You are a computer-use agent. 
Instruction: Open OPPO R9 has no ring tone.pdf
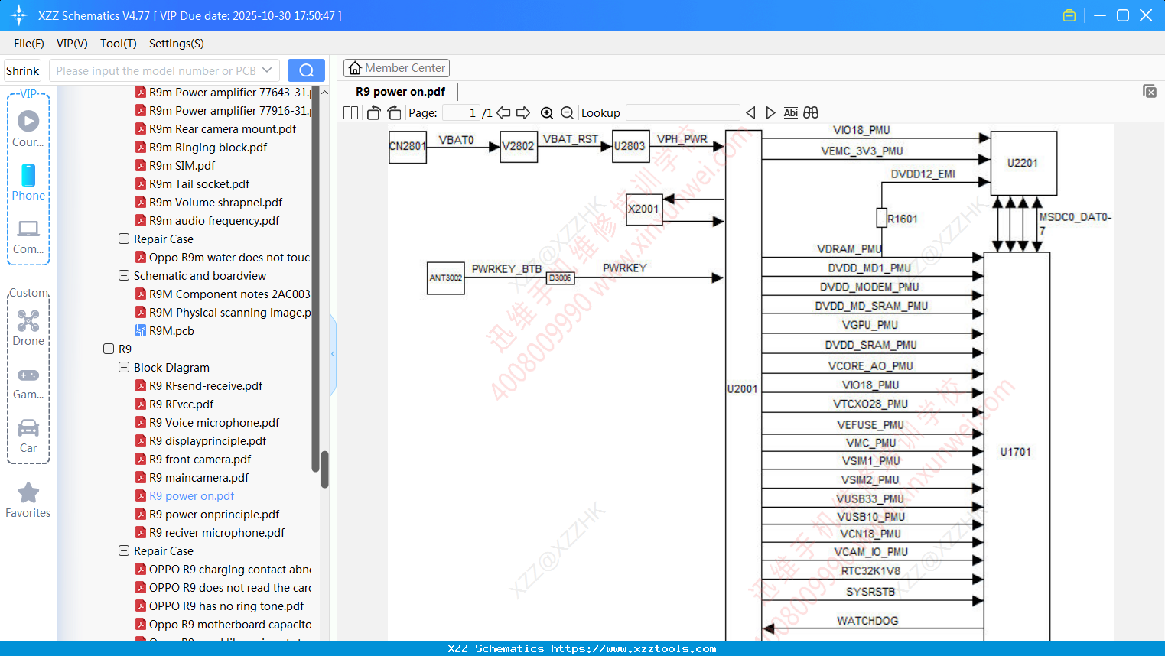tap(226, 606)
